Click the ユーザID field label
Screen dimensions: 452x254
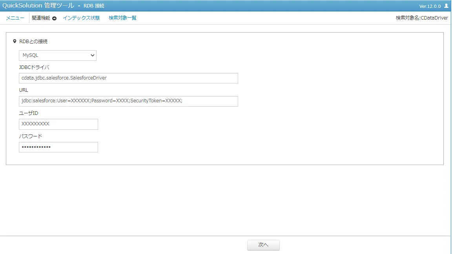[x=29, y=113]
